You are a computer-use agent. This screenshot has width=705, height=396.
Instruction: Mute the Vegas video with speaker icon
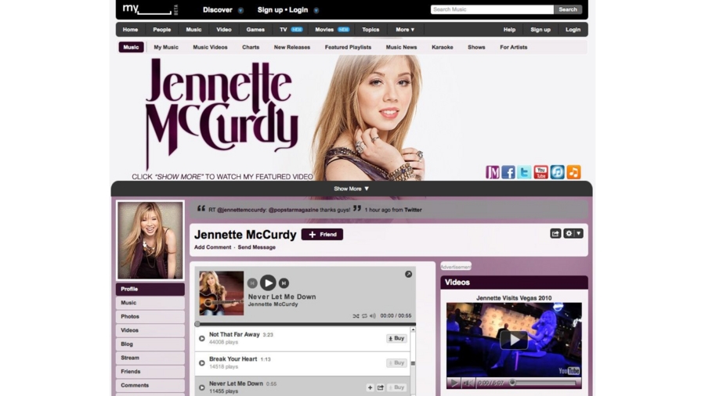pyautogui.click(x=468, y=383)
